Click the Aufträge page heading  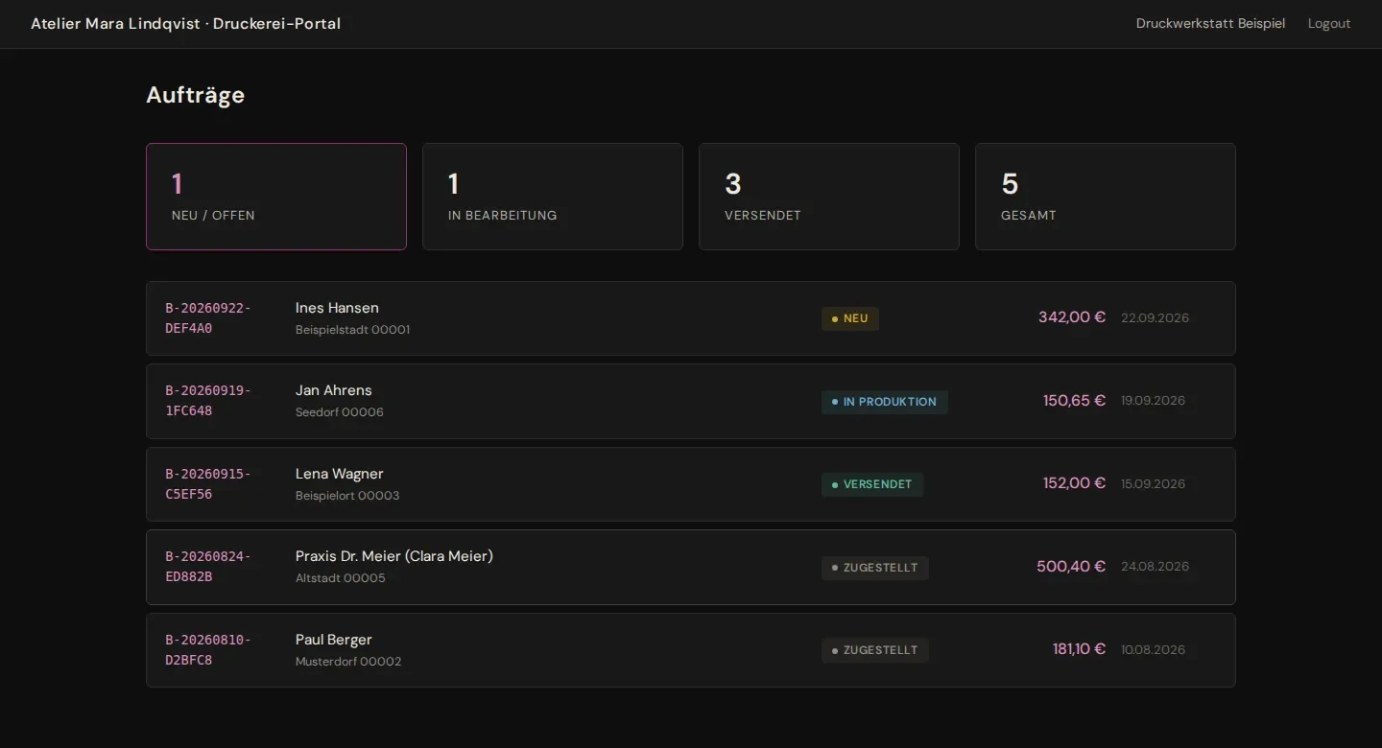point(196,95)
